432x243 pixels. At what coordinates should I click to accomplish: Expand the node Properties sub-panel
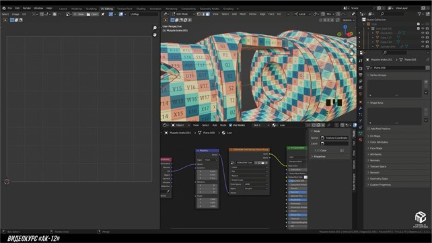(x=320, y=156)
